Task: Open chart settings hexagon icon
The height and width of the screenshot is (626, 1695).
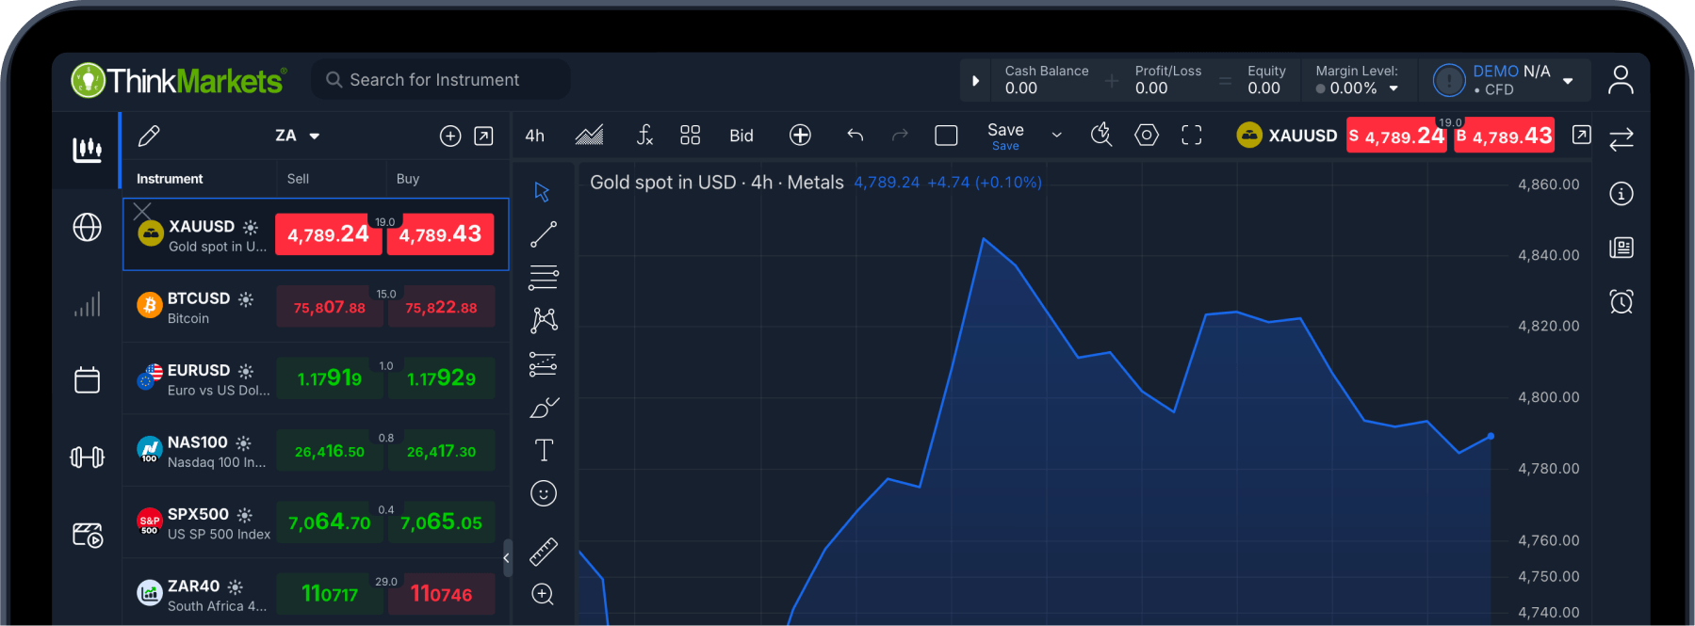Action: [x=1147, y=136]
